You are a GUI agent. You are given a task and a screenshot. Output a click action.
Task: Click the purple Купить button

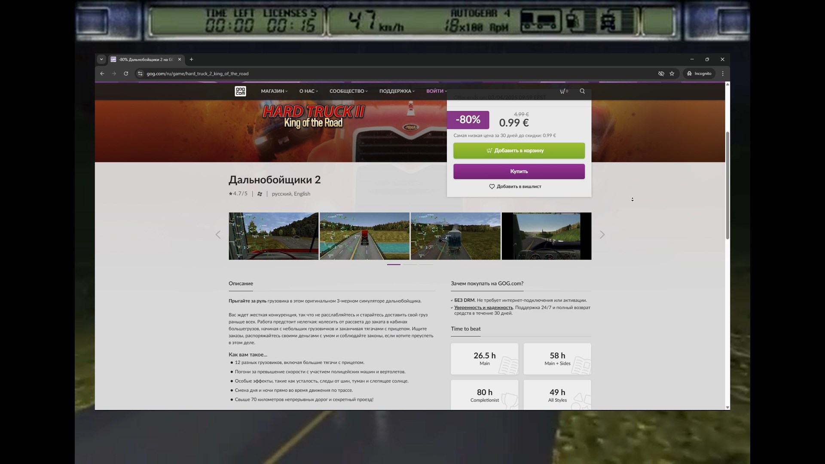pos(519,171)
